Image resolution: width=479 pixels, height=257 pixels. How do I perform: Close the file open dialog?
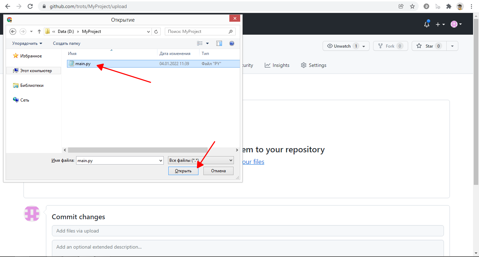[235, 19]
